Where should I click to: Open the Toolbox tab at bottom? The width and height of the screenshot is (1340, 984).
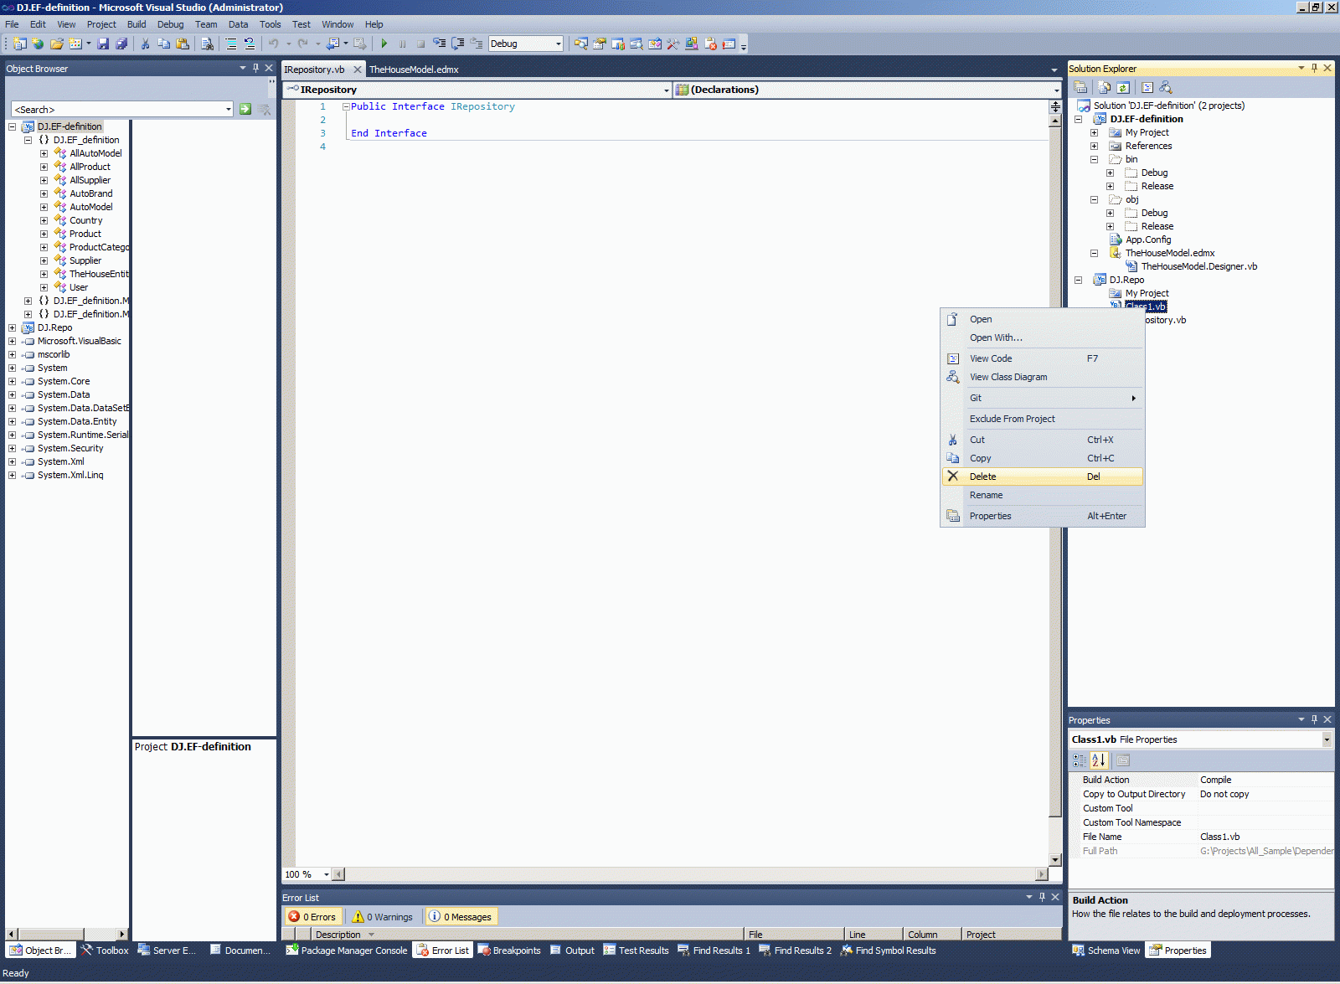click(105, 951)
